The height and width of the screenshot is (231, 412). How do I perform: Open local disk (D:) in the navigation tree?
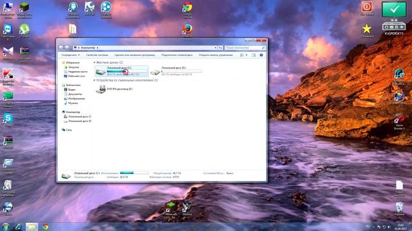coord(80,121)
